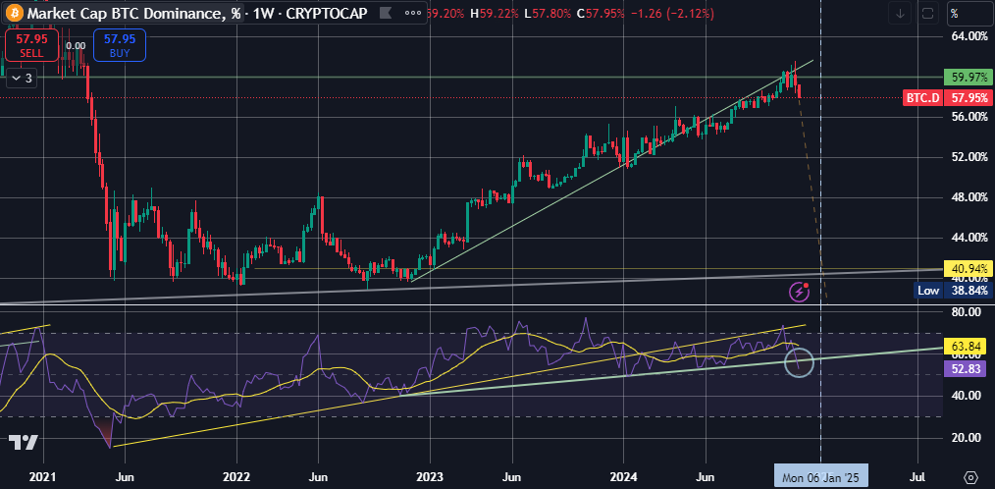Click the Mon 06 Jan '25 date label
Viewport: 995px width, 489px height.
tap(821, 476)
